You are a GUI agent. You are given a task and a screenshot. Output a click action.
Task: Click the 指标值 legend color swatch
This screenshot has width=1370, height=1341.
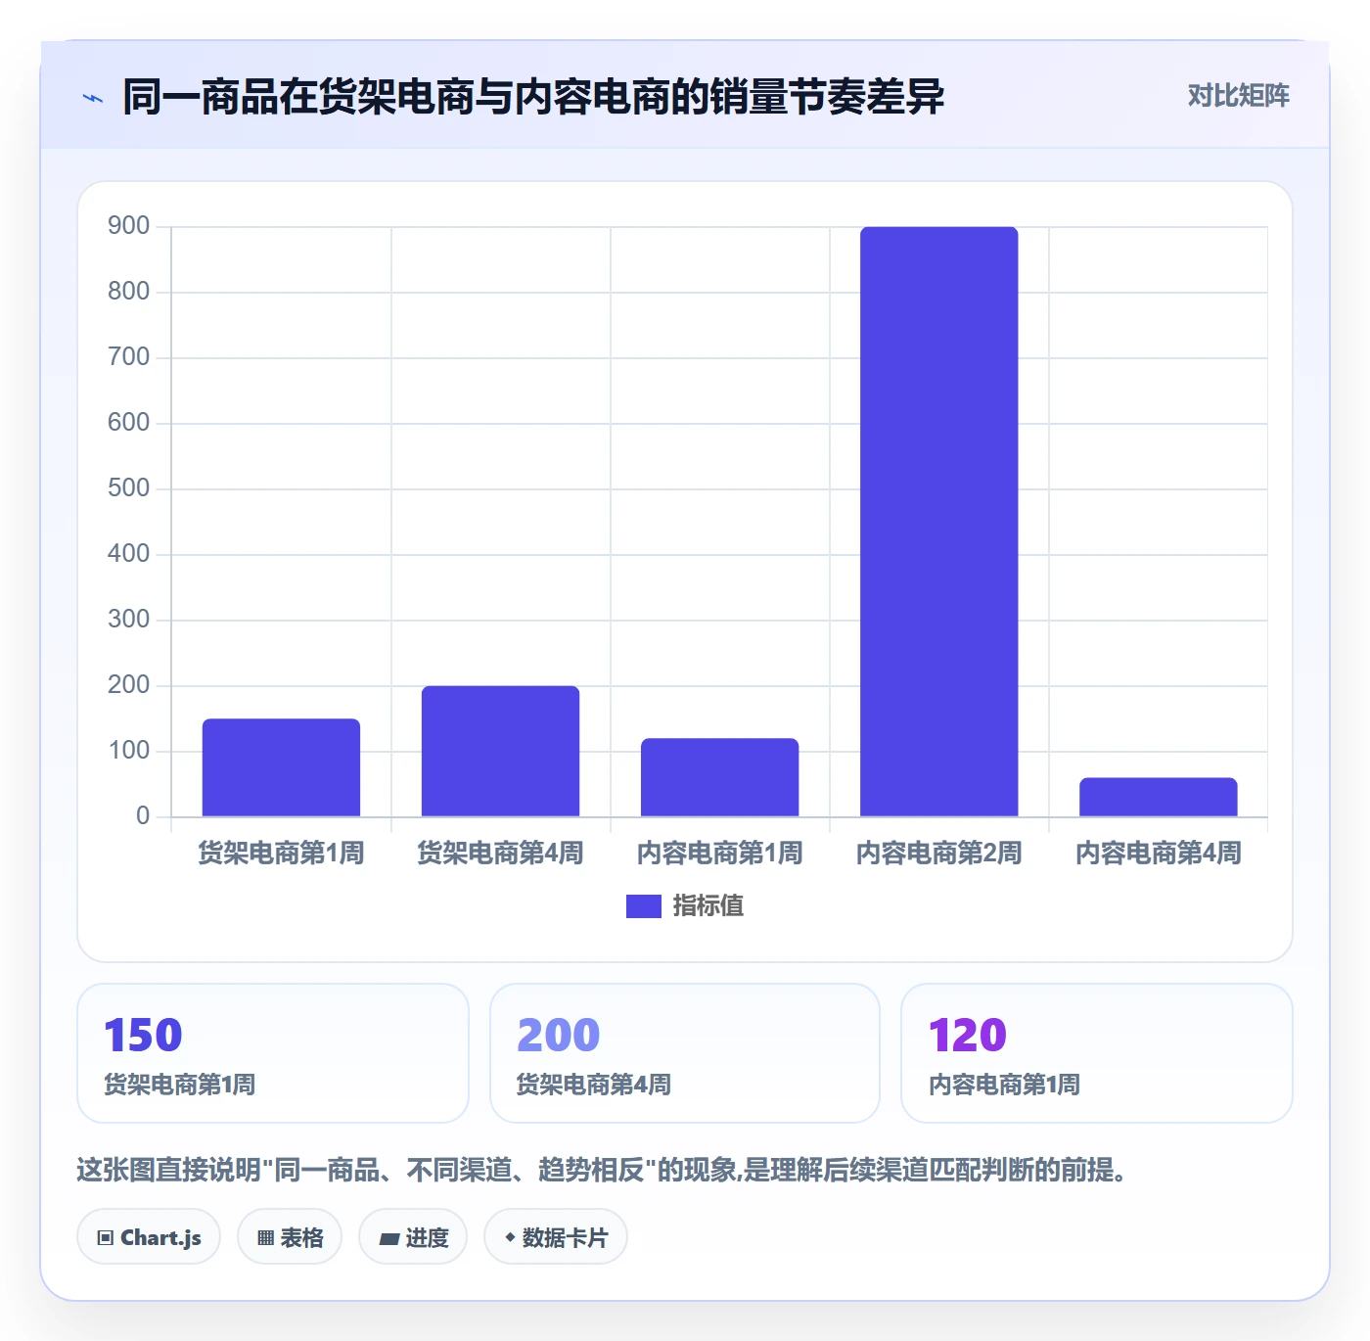coord(644,906)
